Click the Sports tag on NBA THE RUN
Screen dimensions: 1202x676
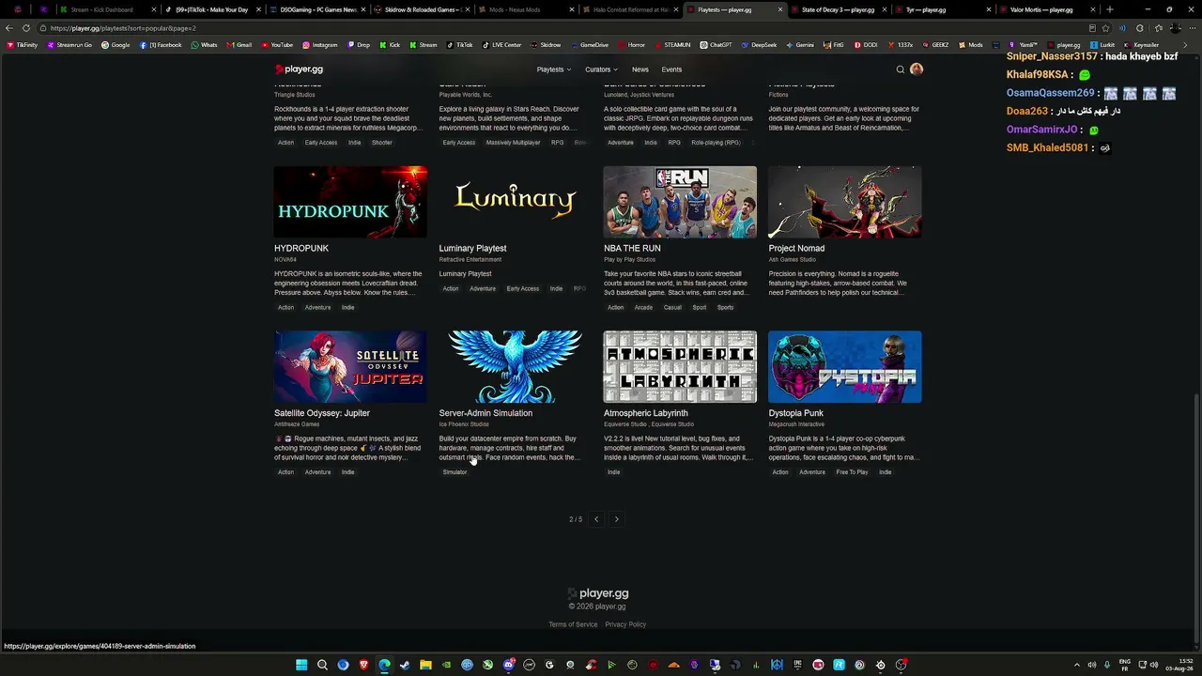[x=725, y=307]
